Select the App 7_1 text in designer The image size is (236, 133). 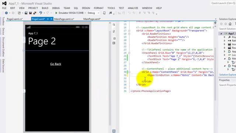pyautogui.click(x=33, y=33)
